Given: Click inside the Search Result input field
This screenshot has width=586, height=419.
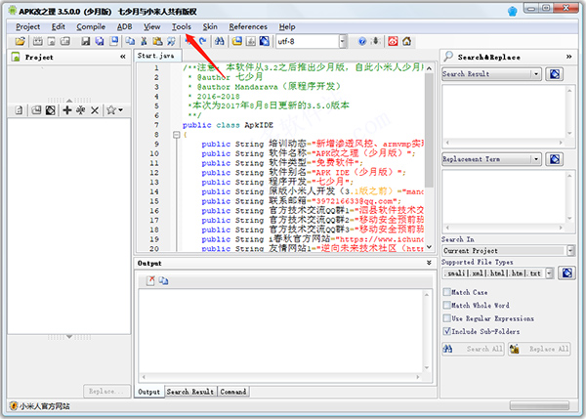Looking at the screenshot, I should tap(486, 74).
